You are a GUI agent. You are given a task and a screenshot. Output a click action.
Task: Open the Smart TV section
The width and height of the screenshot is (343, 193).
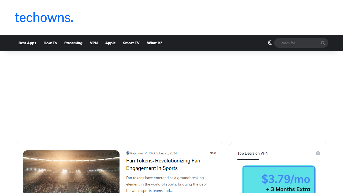coord(131,43)
